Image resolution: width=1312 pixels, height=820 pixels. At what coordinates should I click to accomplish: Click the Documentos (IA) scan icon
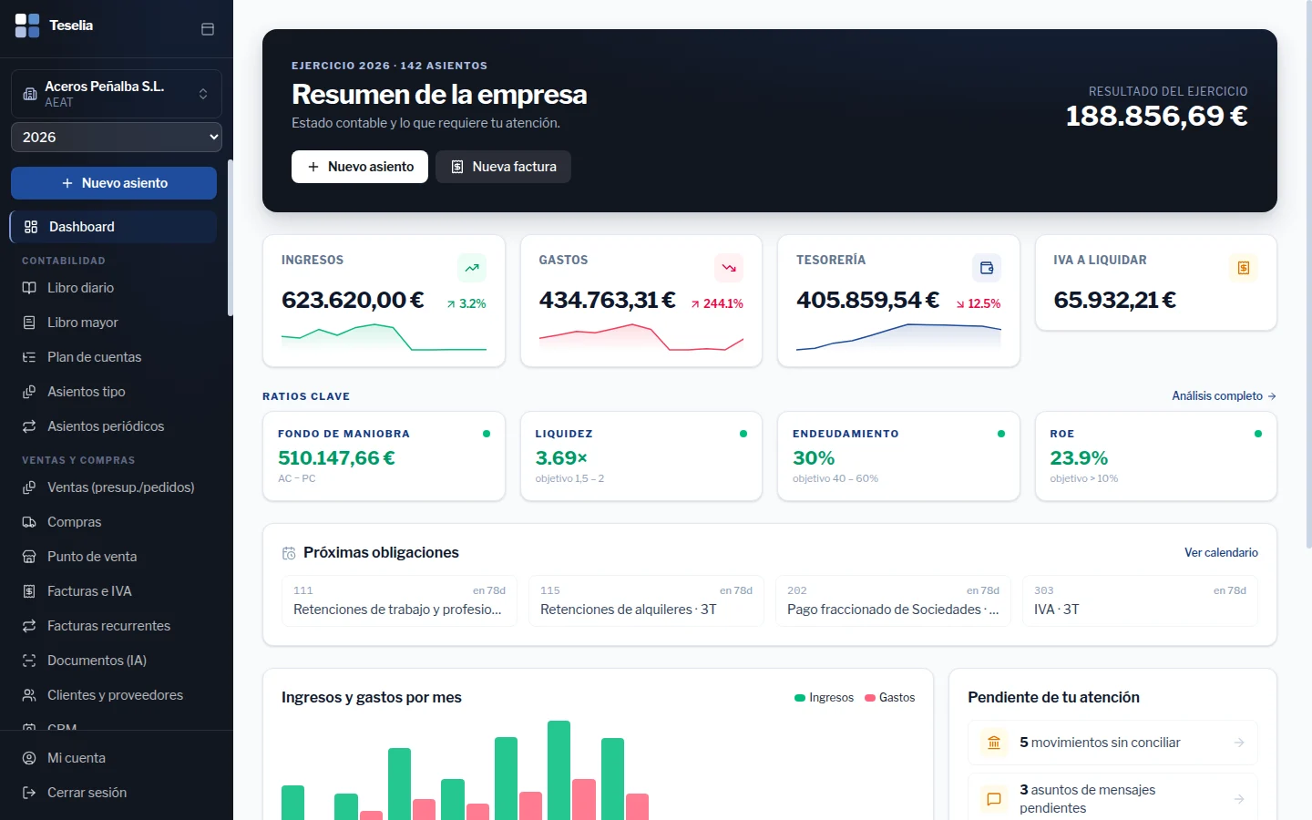coord(29,661)
